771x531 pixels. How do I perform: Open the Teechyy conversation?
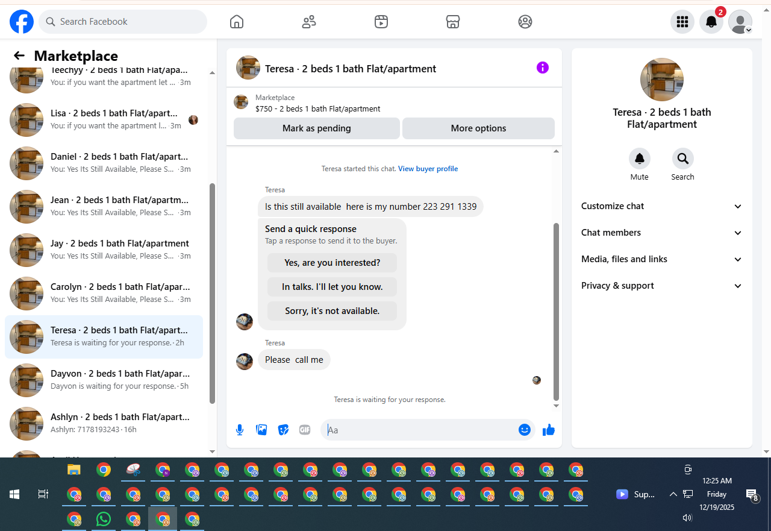104,78
